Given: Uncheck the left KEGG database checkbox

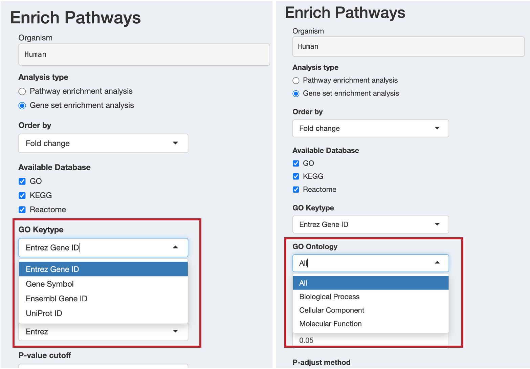Looking at the screenshot, I should 22,196.
